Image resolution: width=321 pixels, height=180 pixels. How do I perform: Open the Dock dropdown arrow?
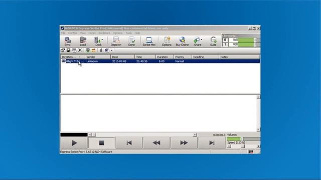(x=102, y=40)
